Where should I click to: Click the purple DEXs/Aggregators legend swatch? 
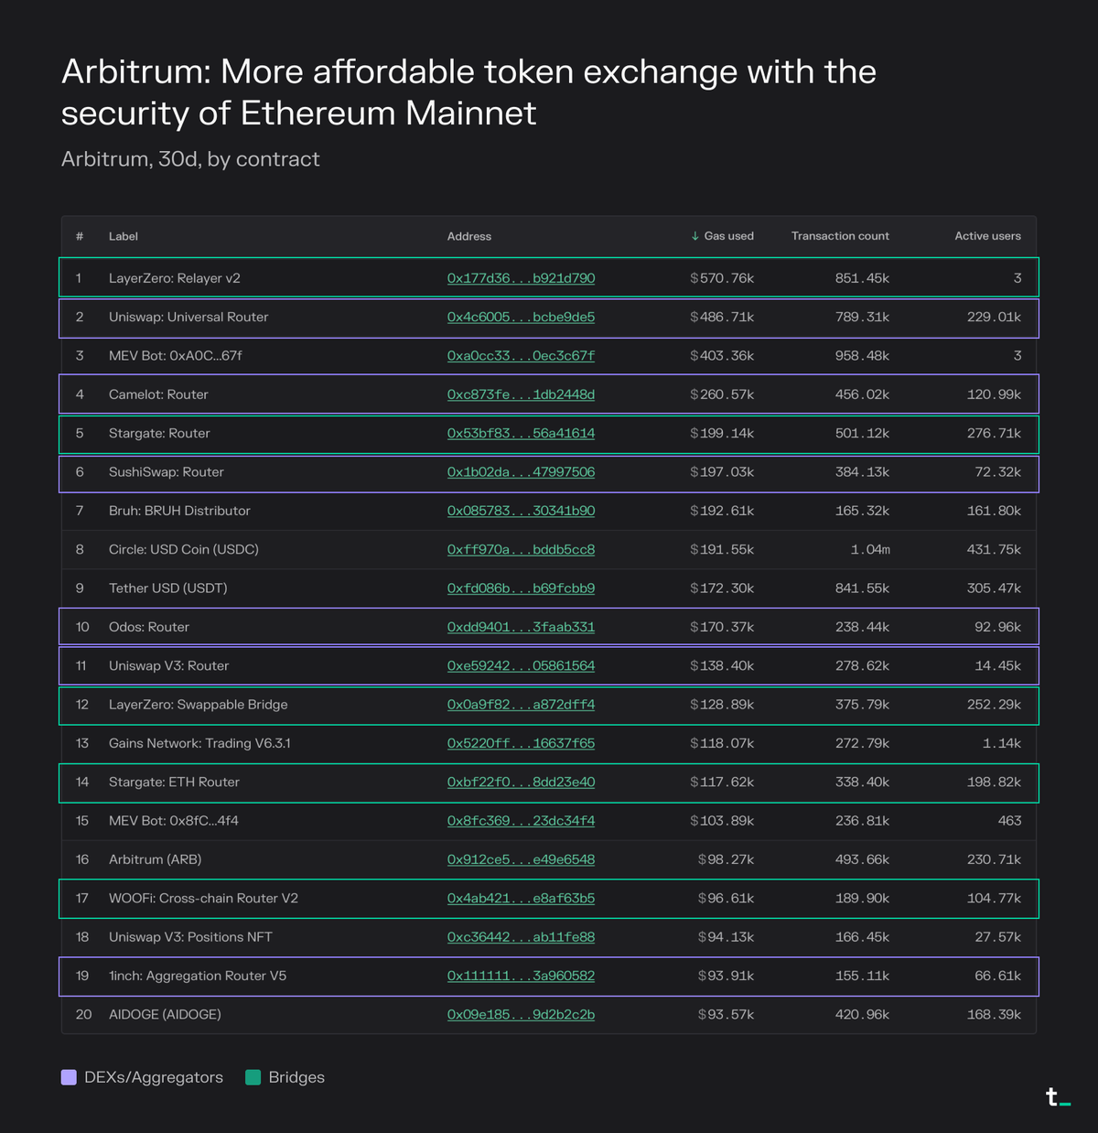[x=69, y=1077]
